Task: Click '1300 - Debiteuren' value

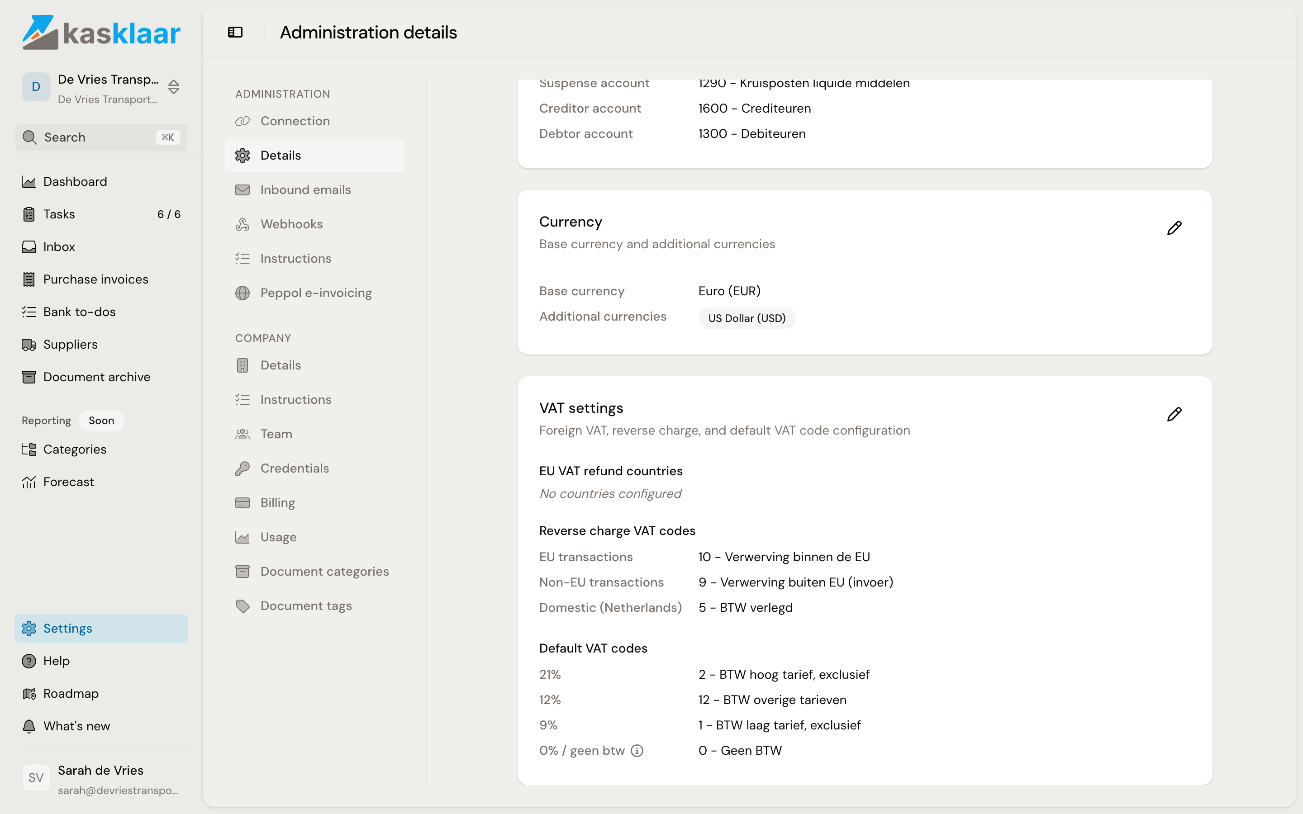Action: click(751, 134)
